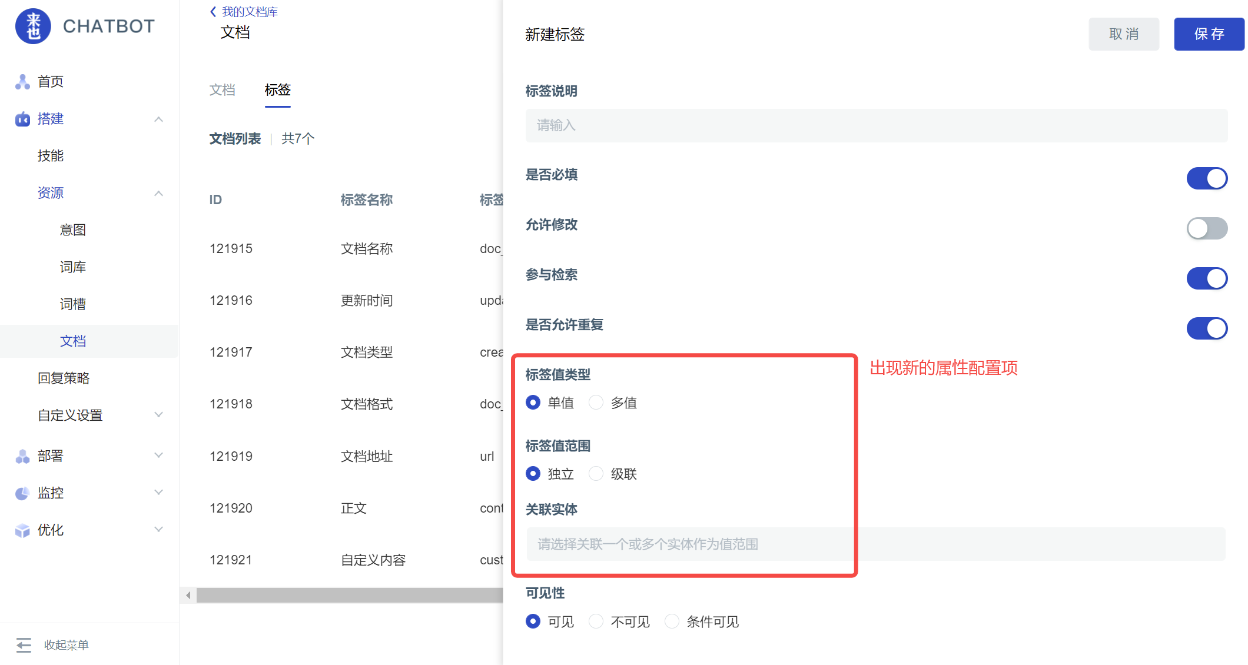Click the 部署 sidebar icon
Screen dimensions: 1248x665
click(x=22, y=456)
